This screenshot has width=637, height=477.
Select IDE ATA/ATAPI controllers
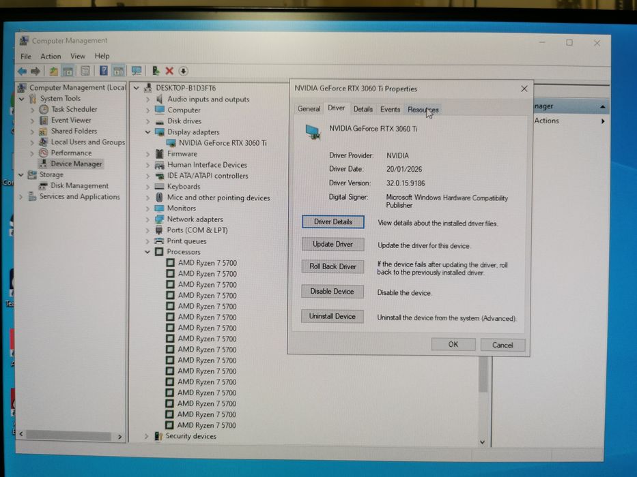208,176
